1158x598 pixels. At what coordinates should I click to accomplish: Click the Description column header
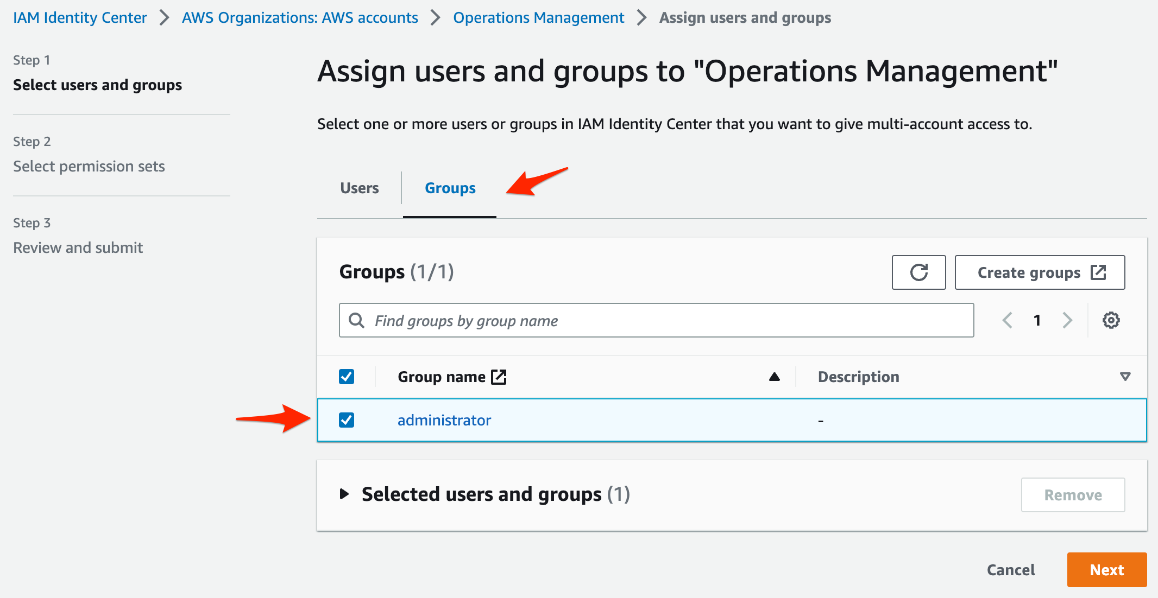click(x=859, y=377)
